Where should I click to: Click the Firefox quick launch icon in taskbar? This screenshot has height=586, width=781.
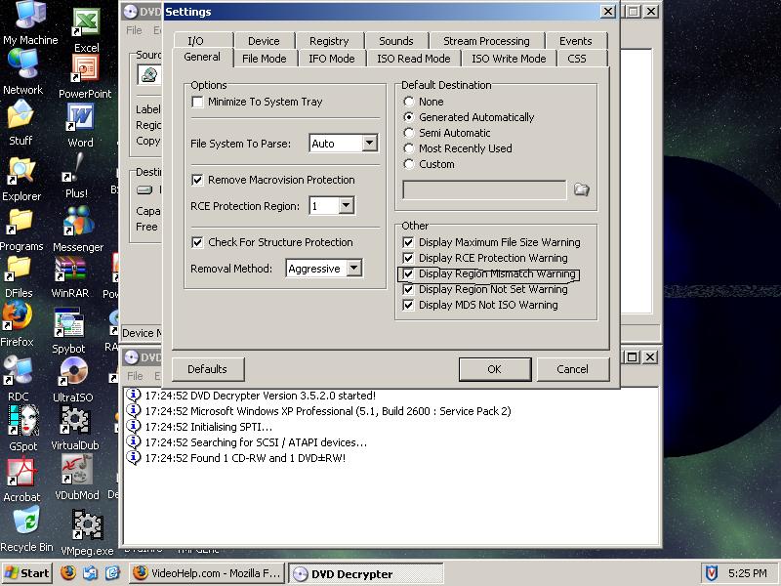coord(68,572)
